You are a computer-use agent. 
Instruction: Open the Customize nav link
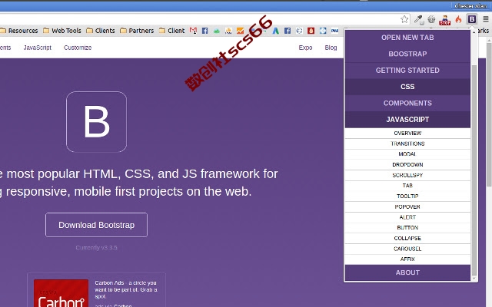coord(78,48)
